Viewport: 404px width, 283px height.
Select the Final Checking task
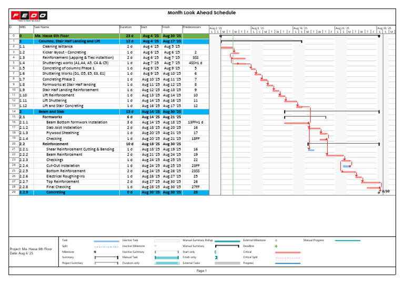point(58,187)
